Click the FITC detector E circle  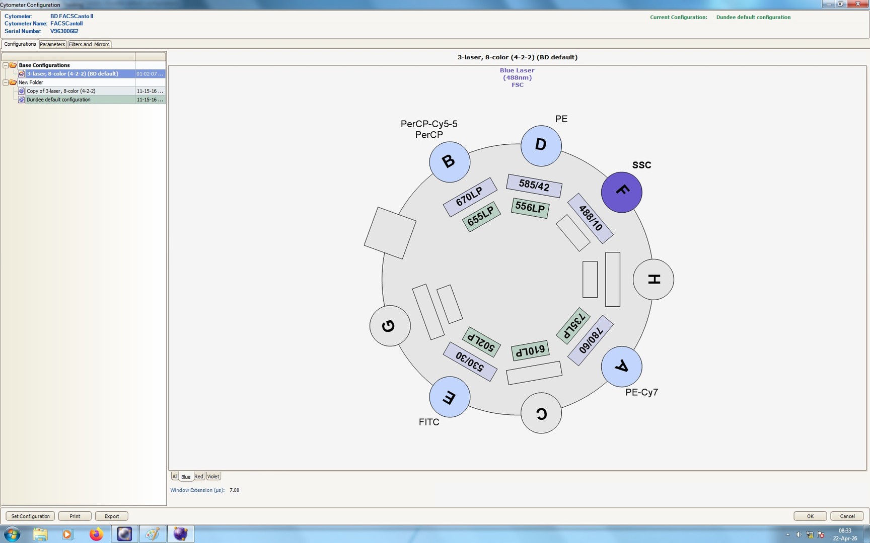(449, 397)
